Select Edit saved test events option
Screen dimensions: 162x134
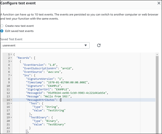point(2,31)
